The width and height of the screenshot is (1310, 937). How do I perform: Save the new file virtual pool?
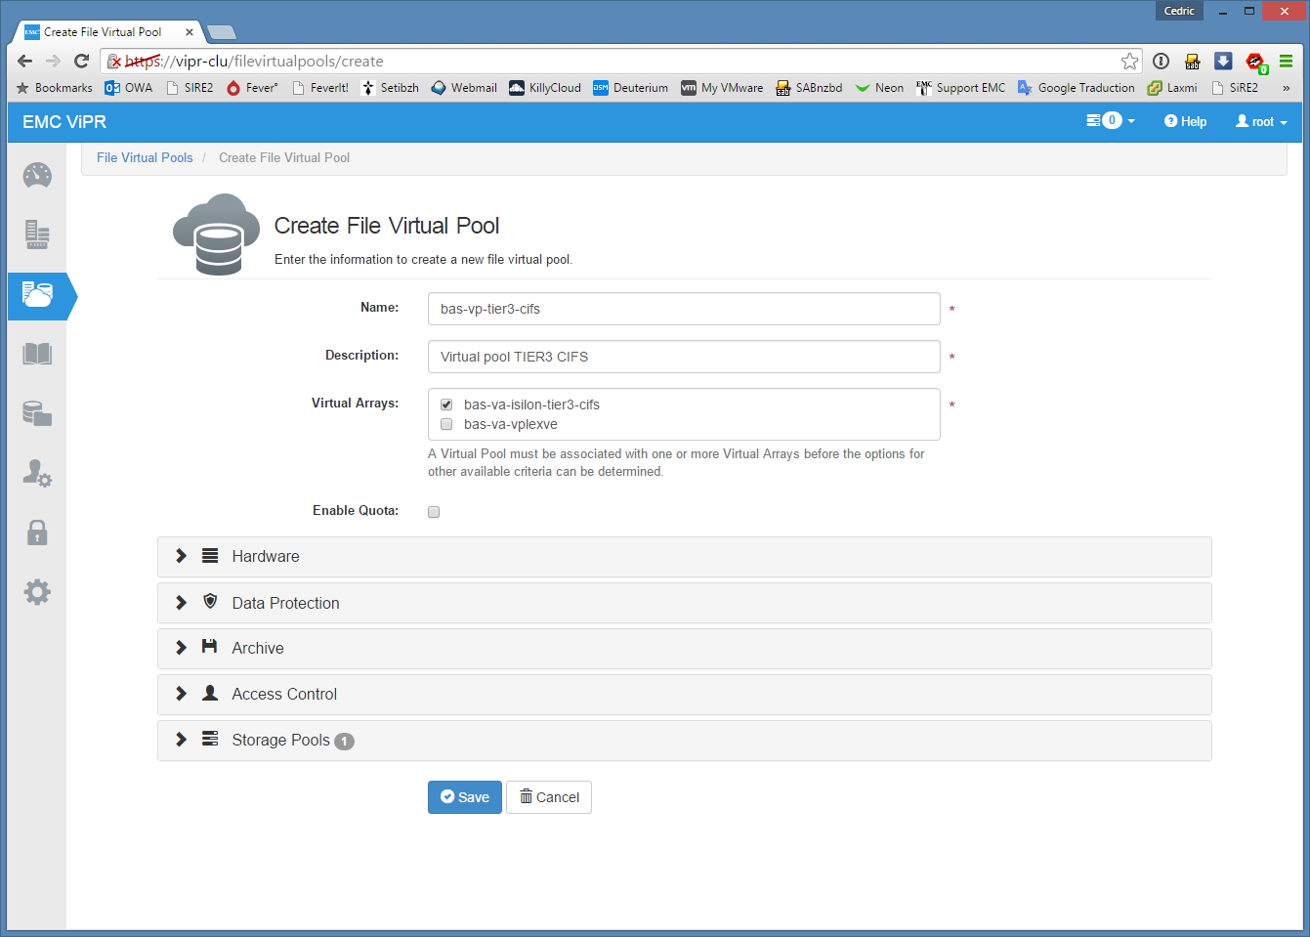tap(465, 797)
